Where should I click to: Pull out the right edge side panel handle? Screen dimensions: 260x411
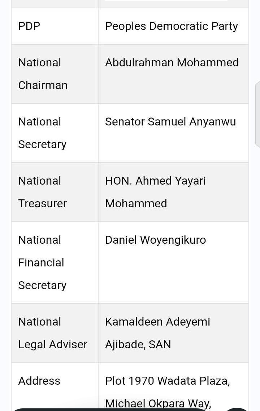(x=258, y=114)
